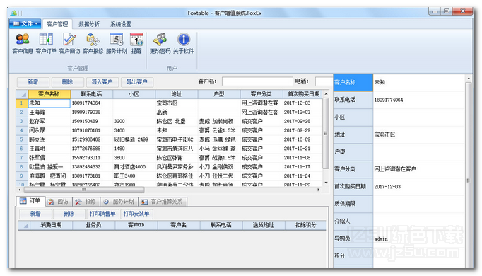Open the 客户报修 ribbon icon
Screen dimensions: 482x276
pyautogui.click(x=93, y=43)
